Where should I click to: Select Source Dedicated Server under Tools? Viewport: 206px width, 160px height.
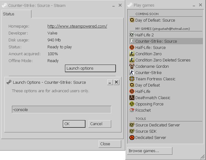click(x=166, y=125)
